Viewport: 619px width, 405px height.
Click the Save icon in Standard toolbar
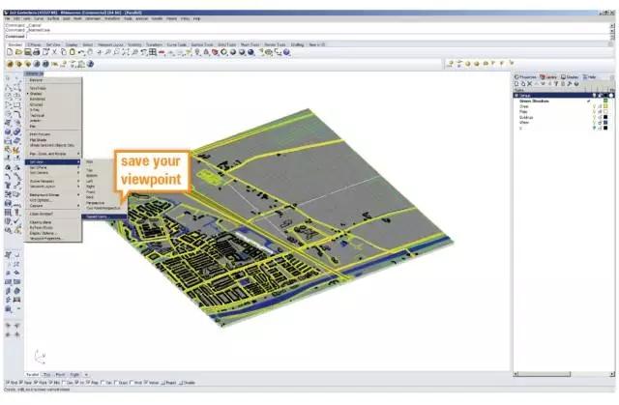click(x=28, y=52)
